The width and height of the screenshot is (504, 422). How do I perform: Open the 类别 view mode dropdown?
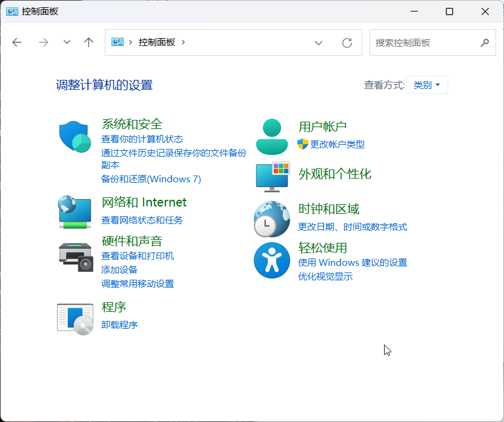[426, 85]
